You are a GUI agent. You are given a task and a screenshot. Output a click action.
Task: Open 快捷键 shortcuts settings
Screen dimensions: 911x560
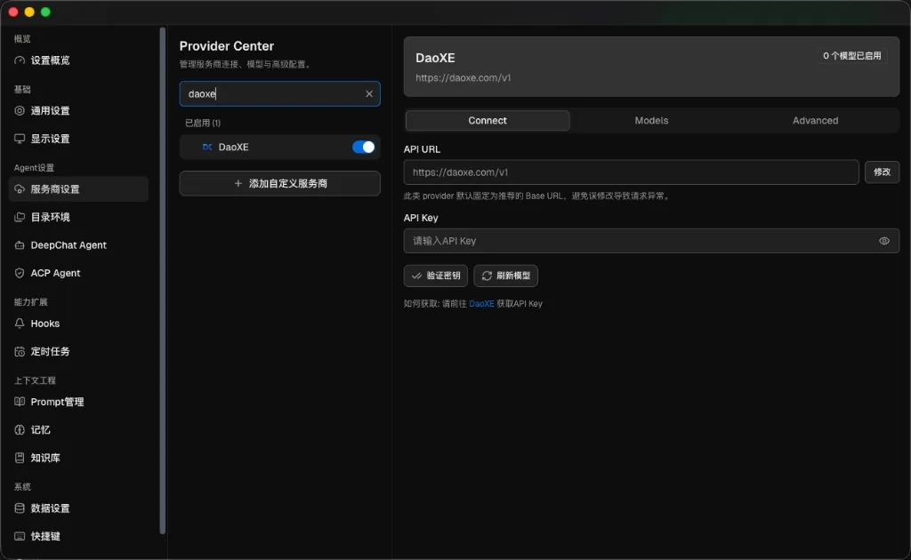(x=78, y=536)
